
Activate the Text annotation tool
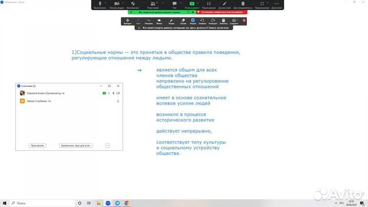tap(138, 21)
